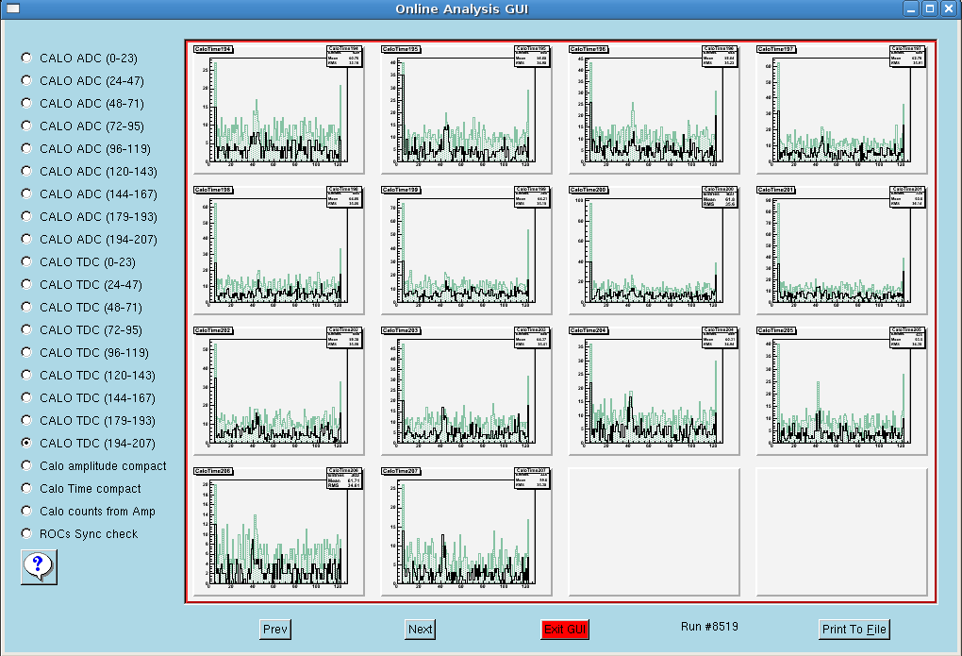
Task: Click the CaloTime201 title label
Action: click(x=776, y=190)
